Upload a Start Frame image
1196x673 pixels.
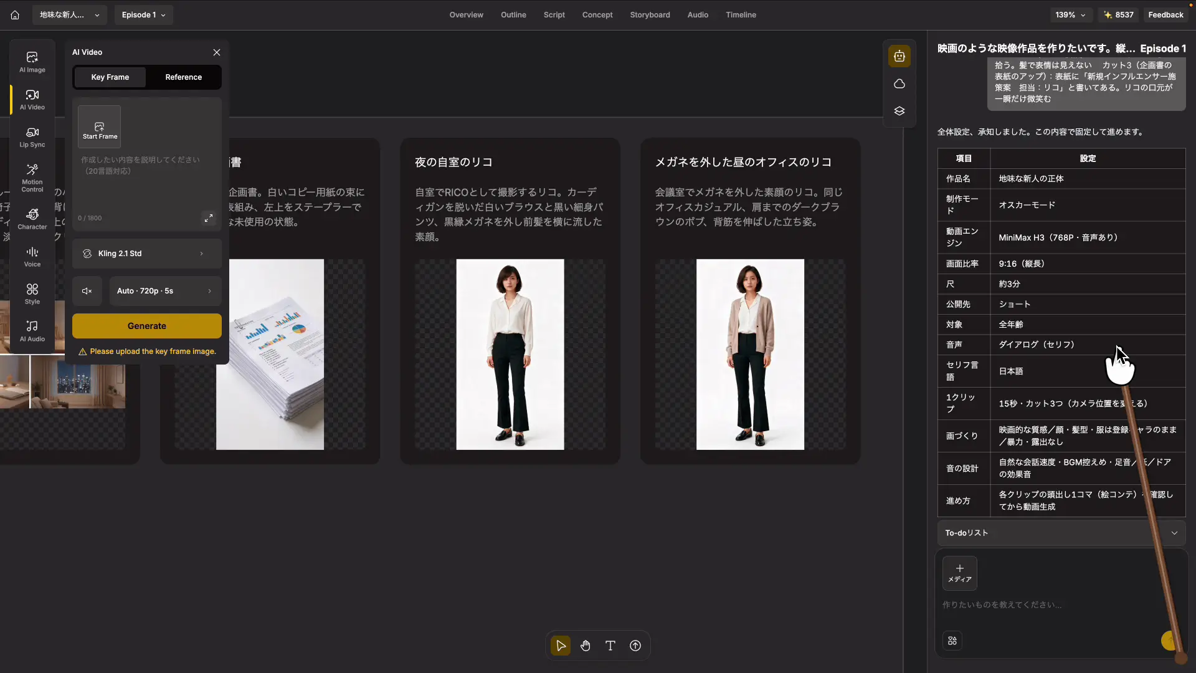100,126
